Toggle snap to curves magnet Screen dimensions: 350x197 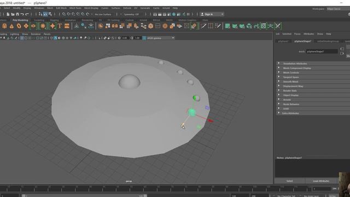(x=68, y=14)
